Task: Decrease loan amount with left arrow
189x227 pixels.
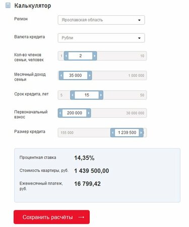Action: click(x=112, y=133)
